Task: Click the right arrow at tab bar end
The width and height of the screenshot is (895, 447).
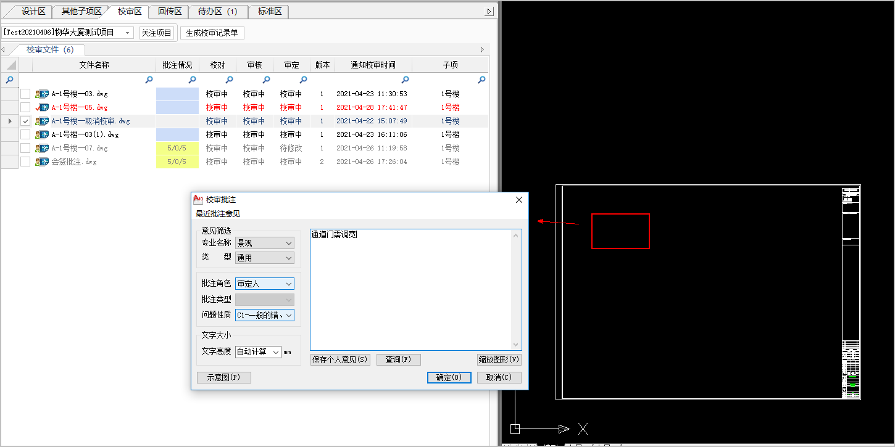Action: pos(489,12)
